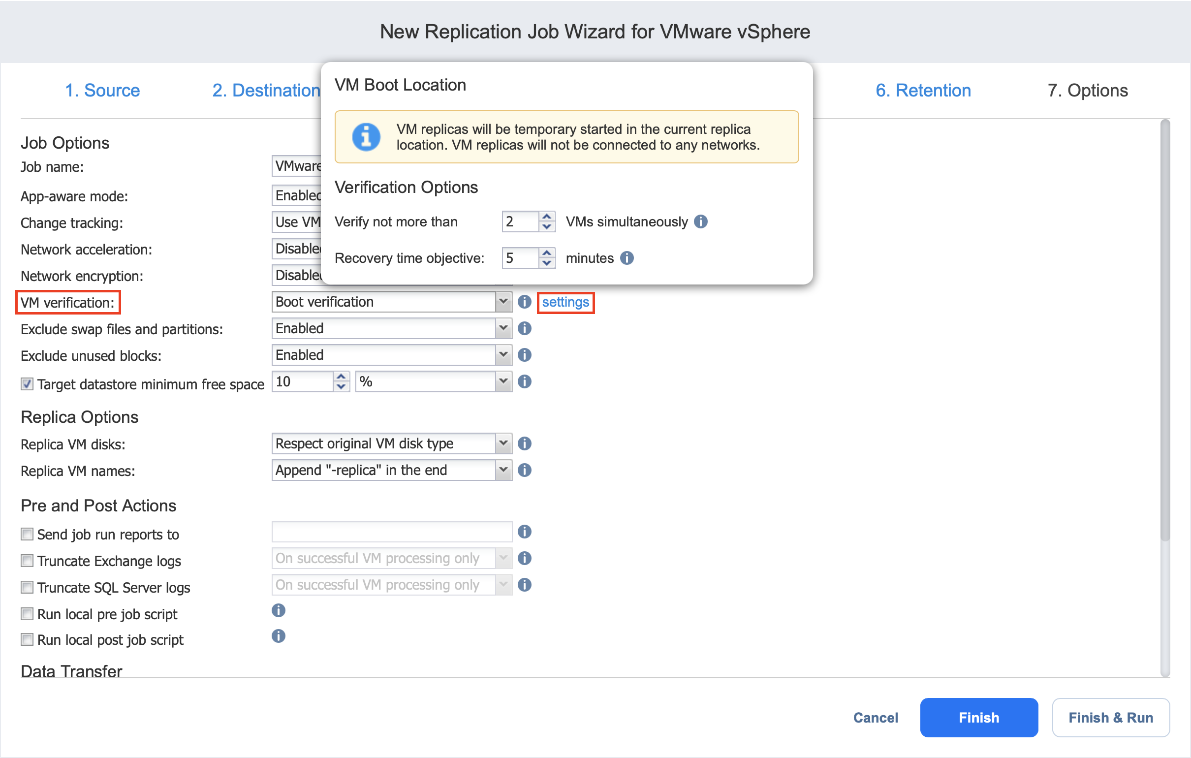Show info for Run local pre job script
This screenshot has height=758, width=1191.
pyautogui.click(x=279, y=611)
